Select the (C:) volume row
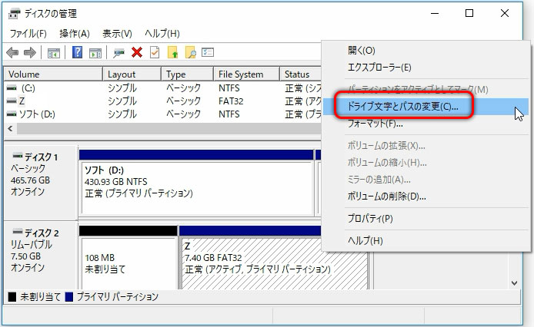The height and width of the screenshot is (327, 534). click(x=162, y=88)
